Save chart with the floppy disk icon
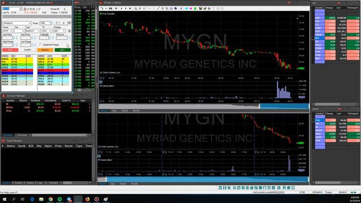 [201, 8]
